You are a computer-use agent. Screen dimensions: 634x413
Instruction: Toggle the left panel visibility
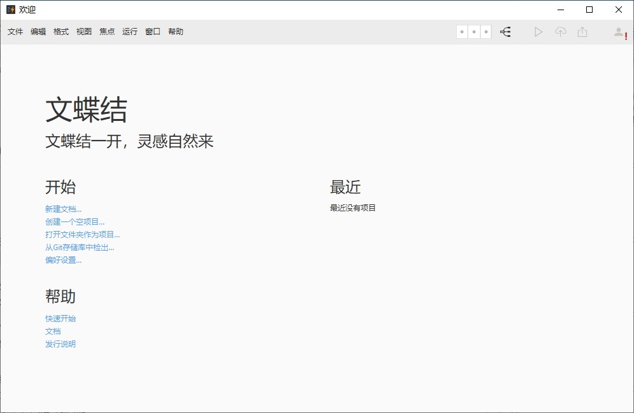click(x=461, y=31)
